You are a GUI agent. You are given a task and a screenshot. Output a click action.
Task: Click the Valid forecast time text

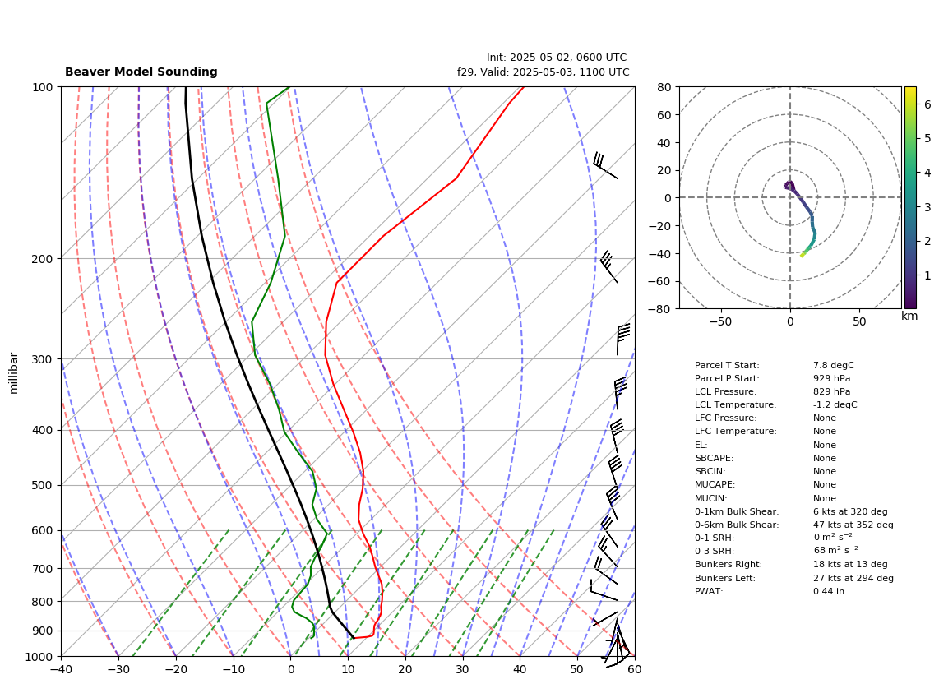coord(544,72)
